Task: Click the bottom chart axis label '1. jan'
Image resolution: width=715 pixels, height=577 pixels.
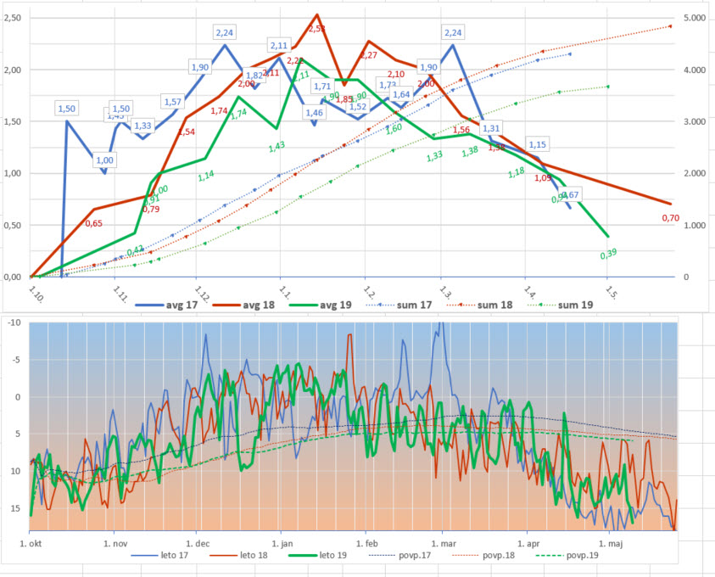Action: click(282, 544)
